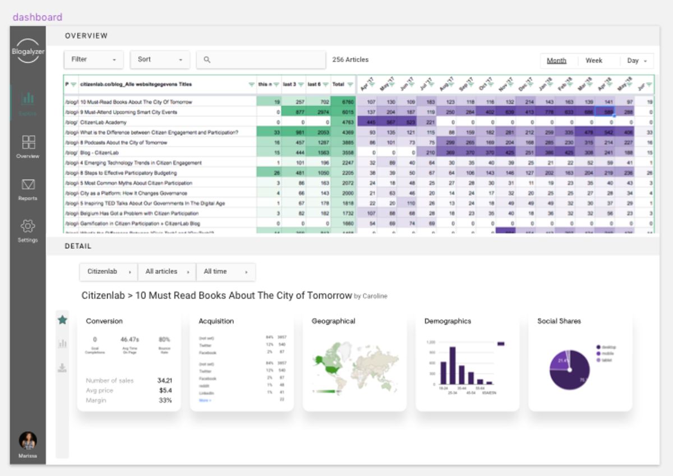Click the mobile legend swatch in Social Shares
This screenshot has height=476, width=673.
[x=598, y=353]
